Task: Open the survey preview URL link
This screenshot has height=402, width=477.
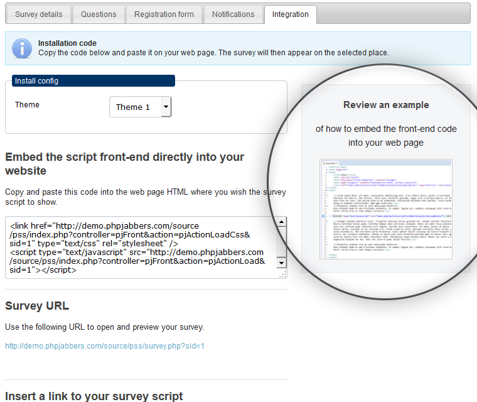Action: click(105, 346)
